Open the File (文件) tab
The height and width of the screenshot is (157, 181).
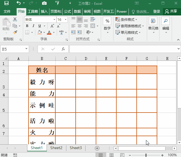(7, 11)
